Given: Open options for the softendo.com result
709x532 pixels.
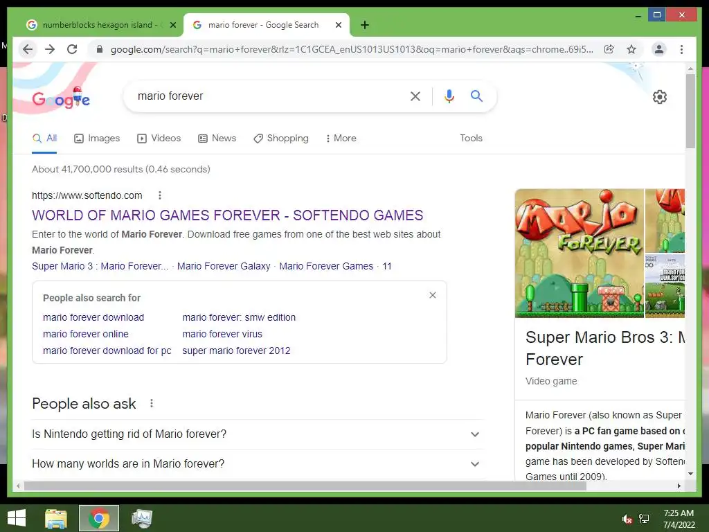Looking at the screenshot, I should pos(160,195).
